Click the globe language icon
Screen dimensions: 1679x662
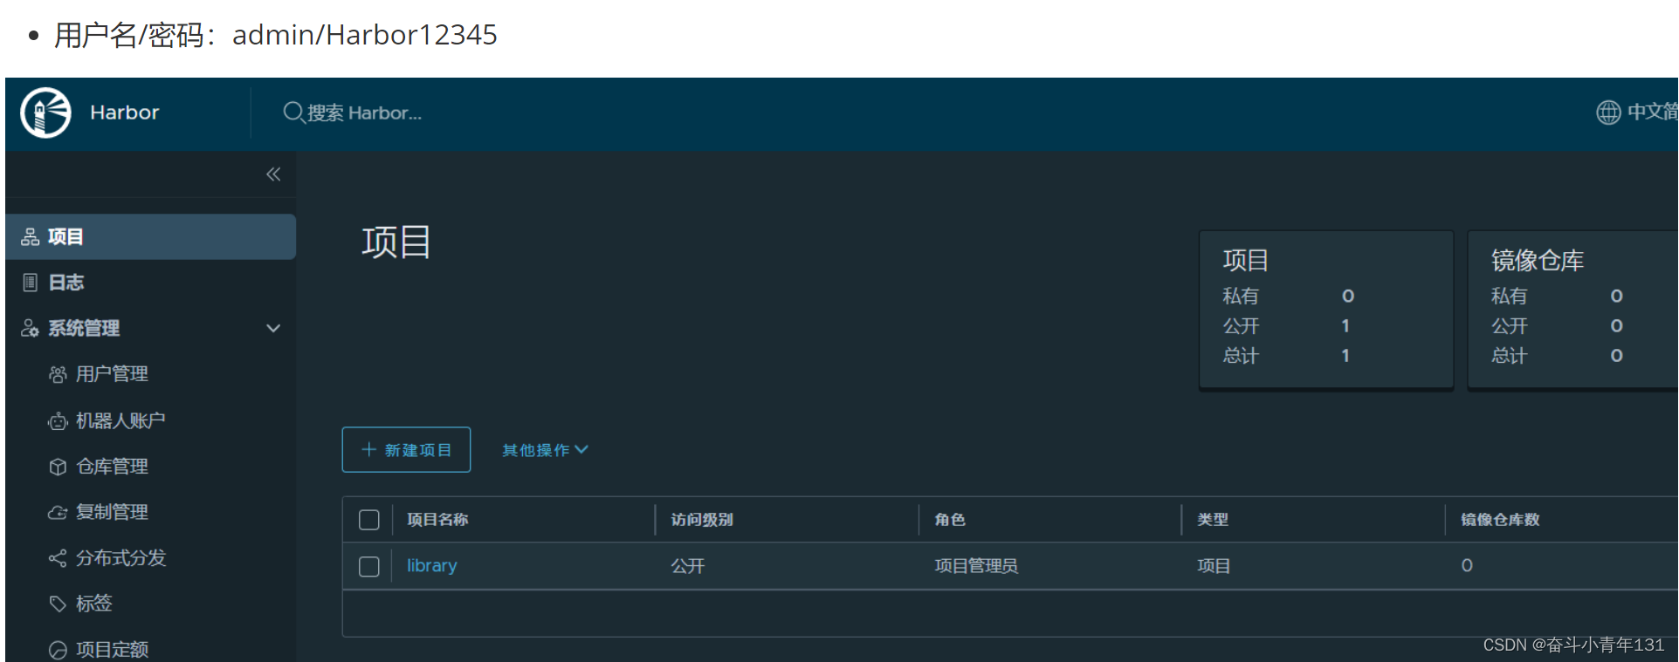click(1608, 113)
